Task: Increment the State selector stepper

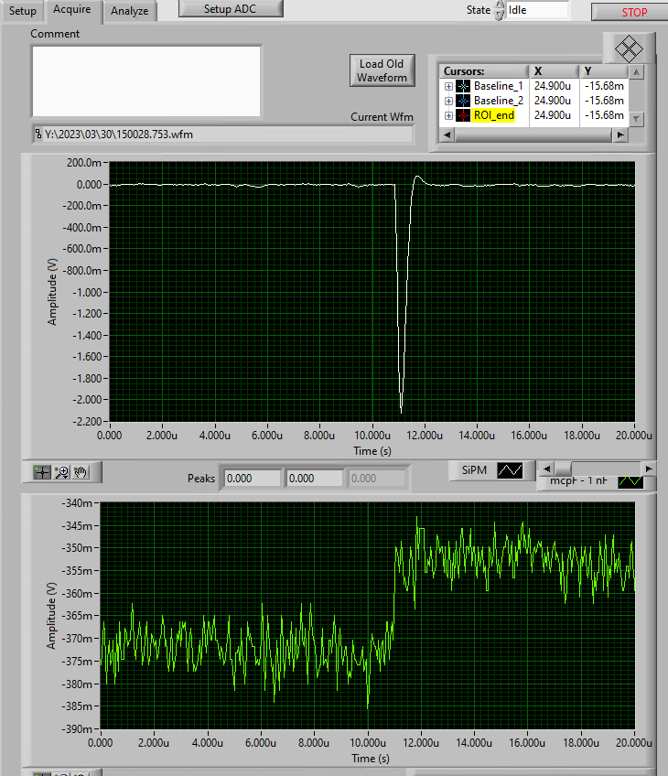Action: (499, 5)
